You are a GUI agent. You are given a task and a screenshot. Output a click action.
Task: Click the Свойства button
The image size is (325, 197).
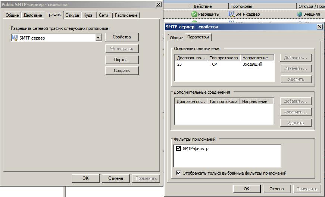[122, 37]
